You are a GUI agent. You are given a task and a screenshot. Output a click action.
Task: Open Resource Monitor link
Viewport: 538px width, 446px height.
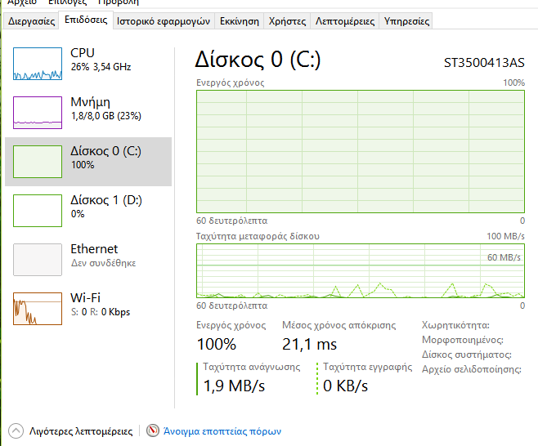222,430
